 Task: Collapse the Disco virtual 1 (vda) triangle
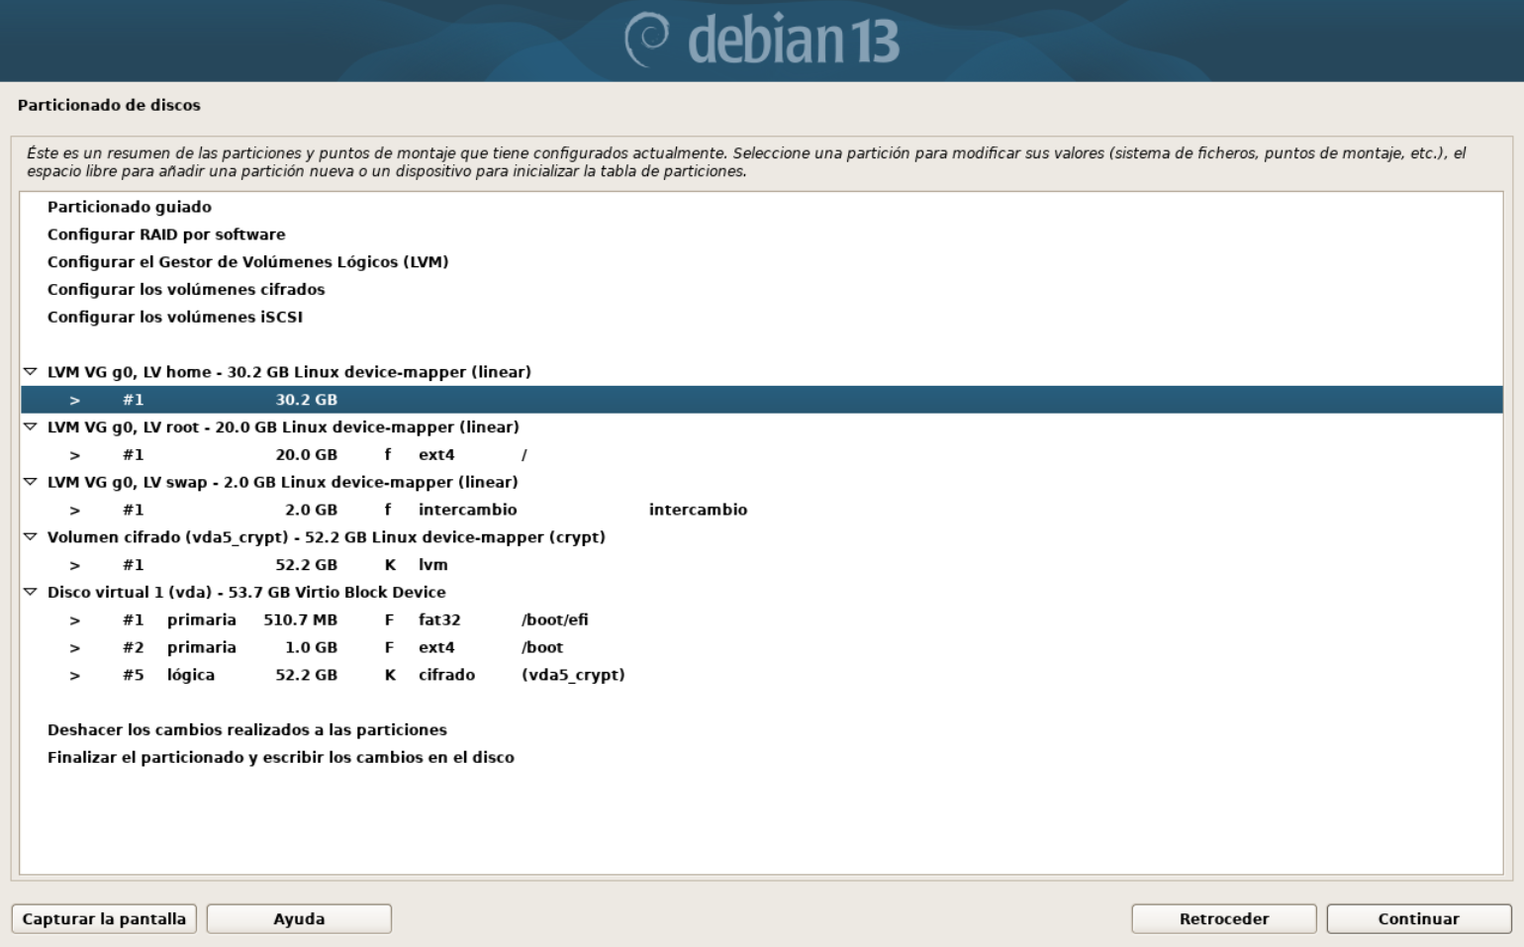point(30,592)
